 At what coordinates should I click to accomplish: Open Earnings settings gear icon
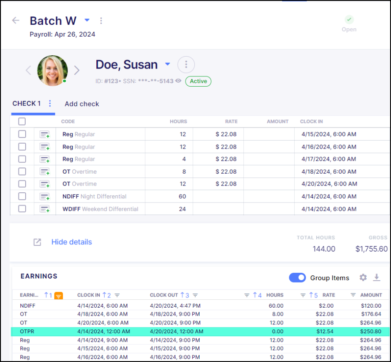[363, 278]
